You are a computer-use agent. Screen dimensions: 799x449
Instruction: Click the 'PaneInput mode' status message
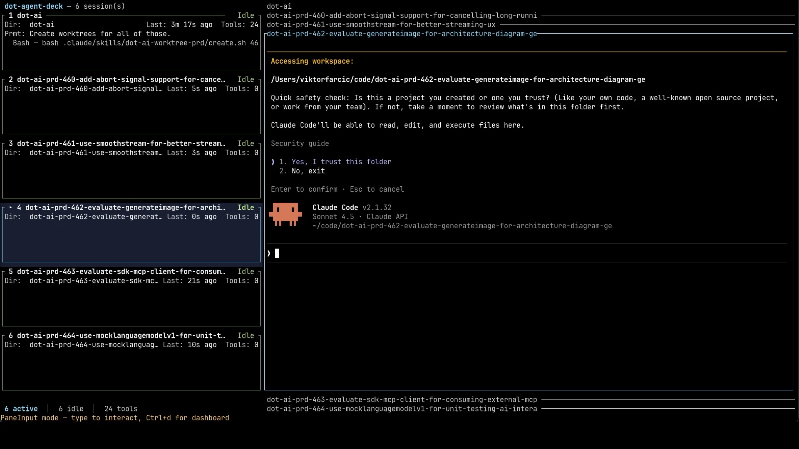coord(115,418)
